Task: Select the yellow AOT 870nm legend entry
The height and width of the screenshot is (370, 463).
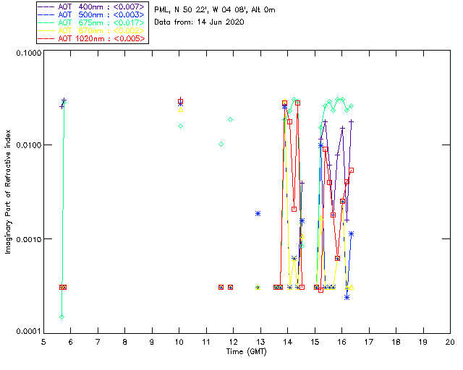Action: click(92, 30)
